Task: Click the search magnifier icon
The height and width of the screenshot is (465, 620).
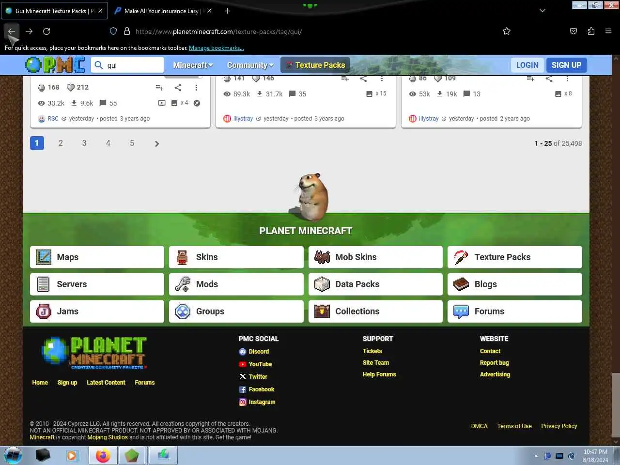Action: (x=99, y=65)
